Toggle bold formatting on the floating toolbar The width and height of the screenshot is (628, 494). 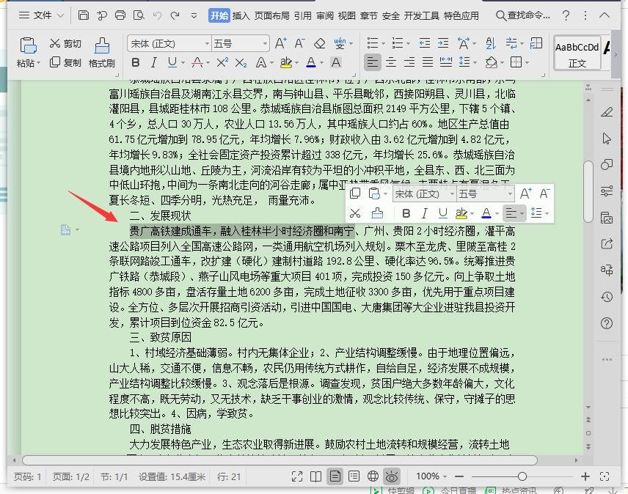406,212
